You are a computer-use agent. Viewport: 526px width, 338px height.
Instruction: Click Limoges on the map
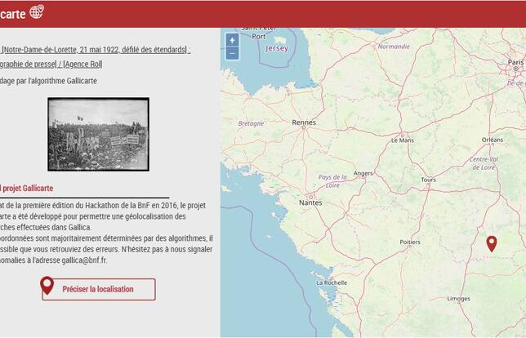point(458,299)
